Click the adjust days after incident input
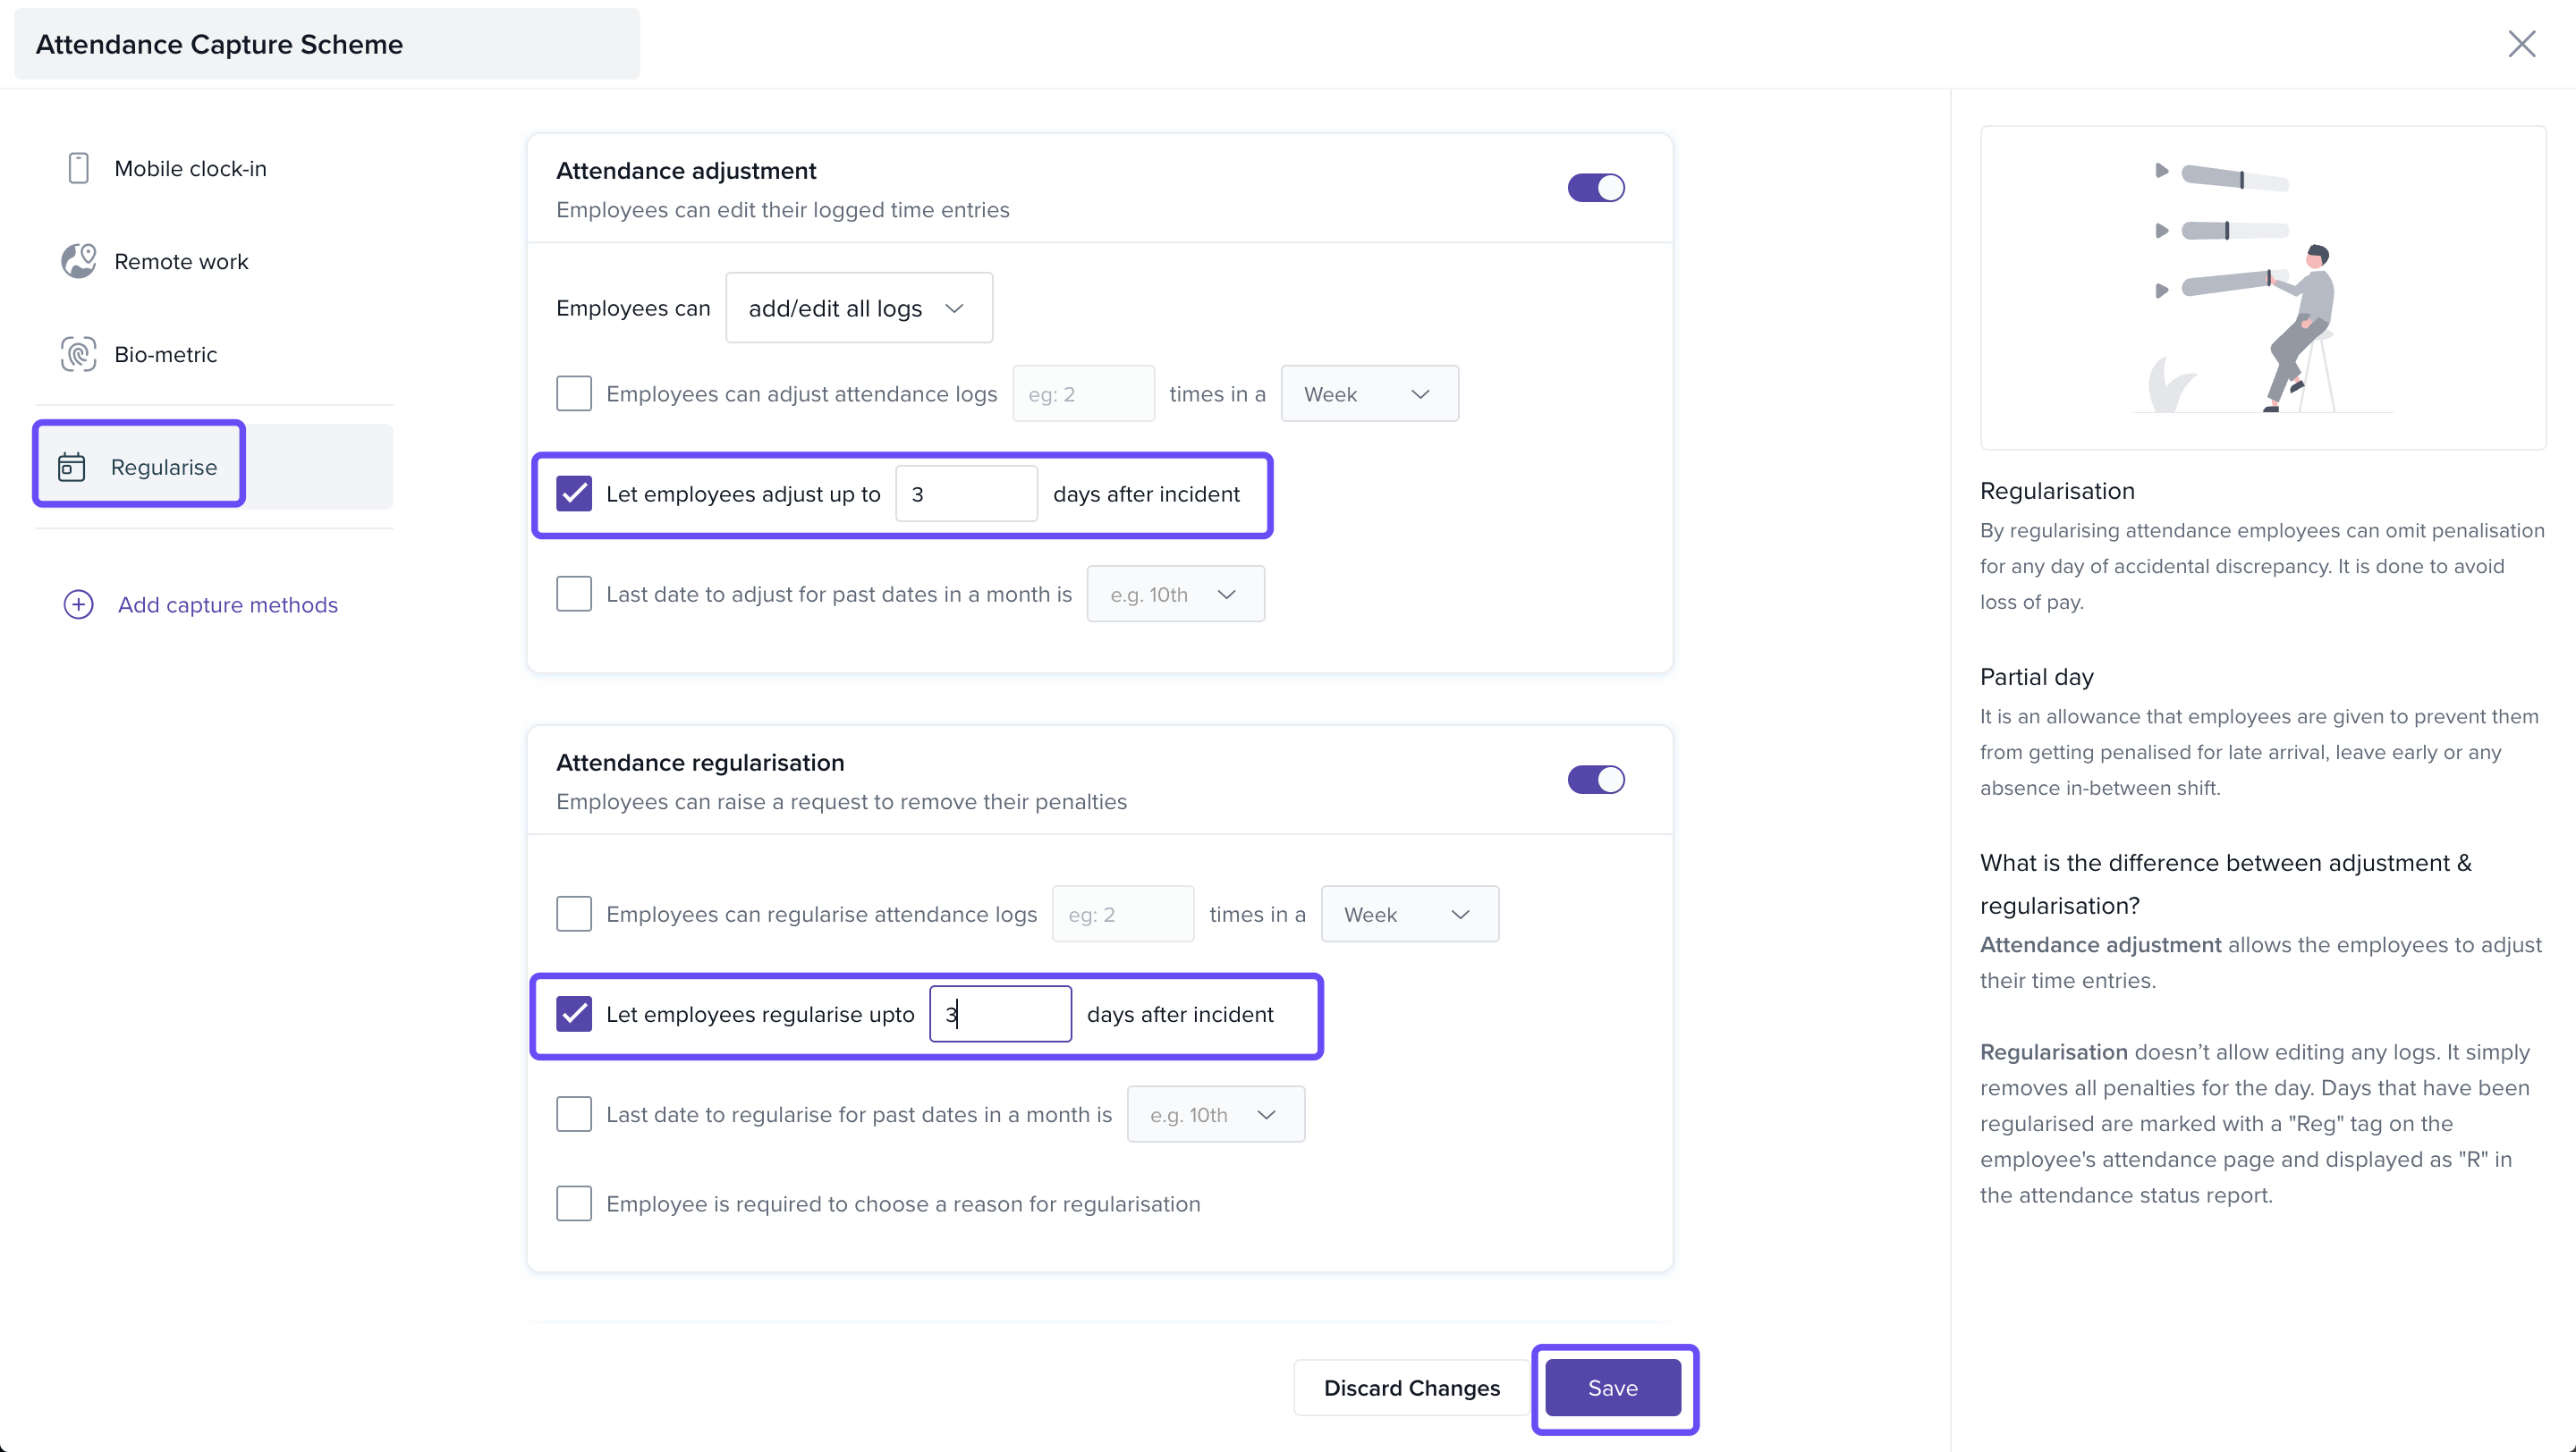2576x1452 pixels. [965, 494]
